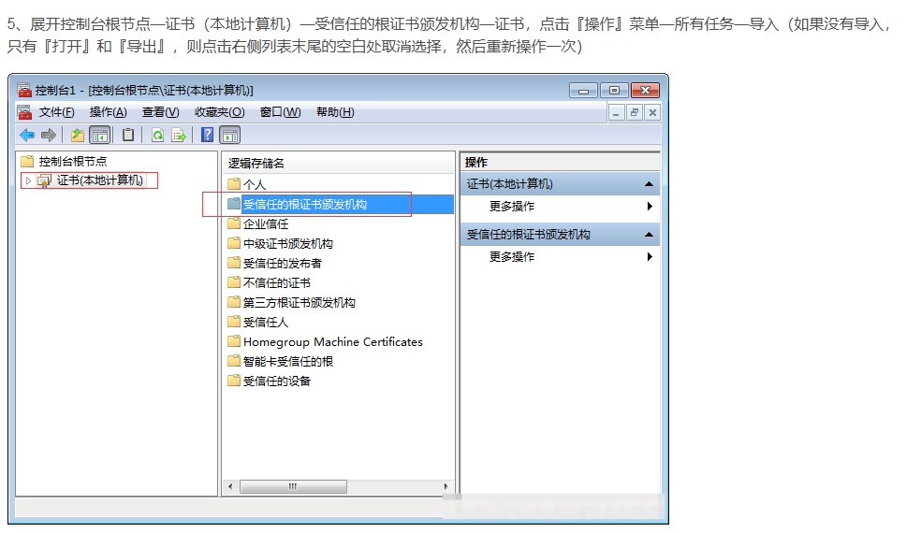Click the Forward arrow toolbar icon

coord(48,135)
